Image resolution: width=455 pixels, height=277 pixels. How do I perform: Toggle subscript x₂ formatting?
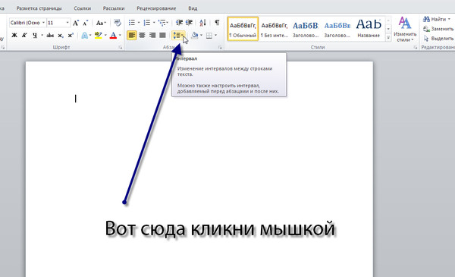pyautogui.click(x=61, y=36)
